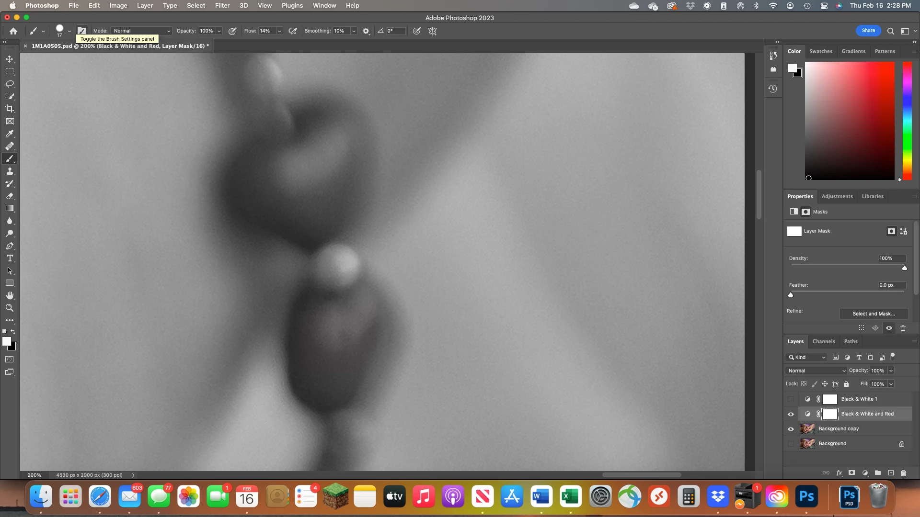
Task: Select the Lasso tool
Action: point(10,84)
